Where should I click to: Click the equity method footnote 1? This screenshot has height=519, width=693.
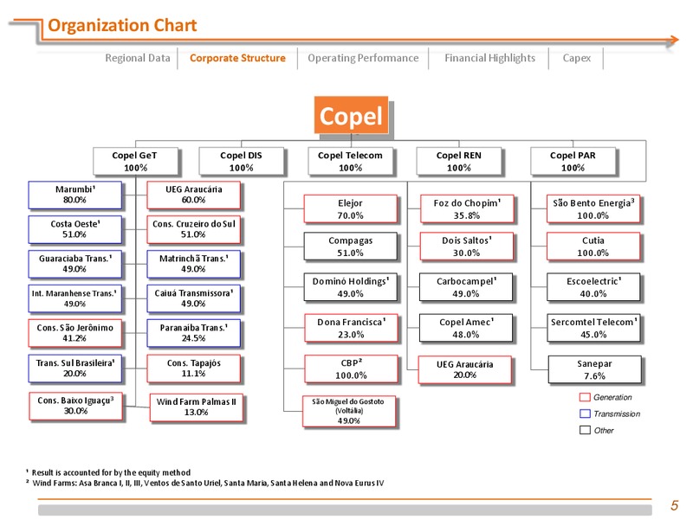[x=108, y=472]
